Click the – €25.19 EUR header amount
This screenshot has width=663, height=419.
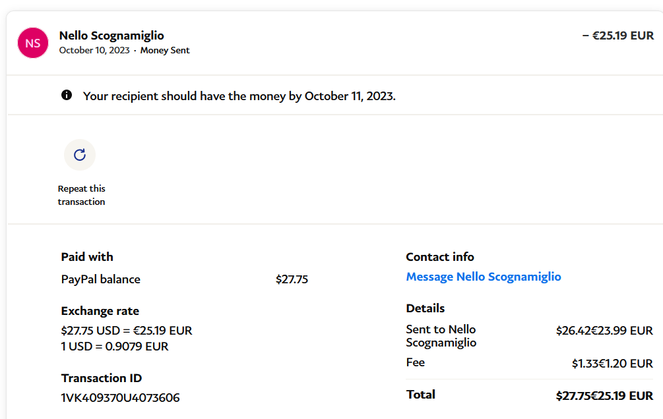(x=618, y=36)
